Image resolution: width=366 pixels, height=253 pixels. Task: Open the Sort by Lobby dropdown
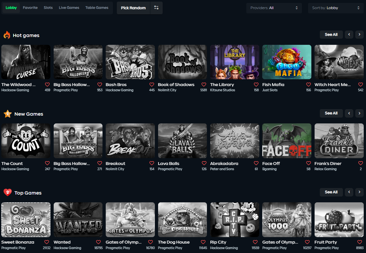pos(336,8)
